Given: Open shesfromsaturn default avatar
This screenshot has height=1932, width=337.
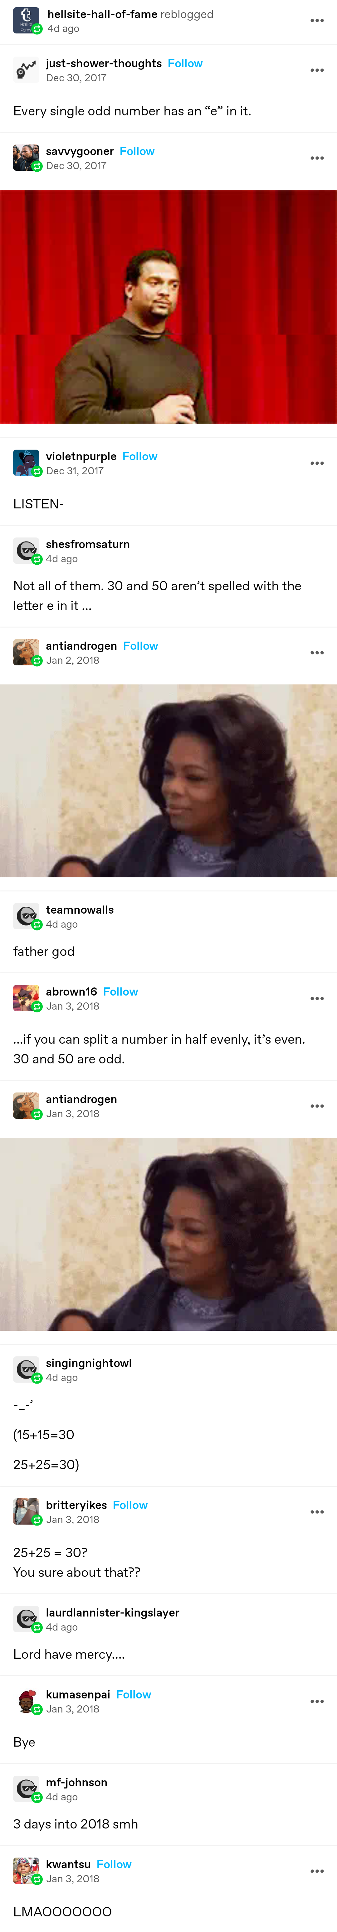Looking at the screenshot, I should point(26,551).
